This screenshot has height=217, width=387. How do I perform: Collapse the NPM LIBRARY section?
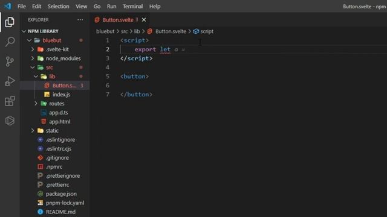tap(24, 31)
